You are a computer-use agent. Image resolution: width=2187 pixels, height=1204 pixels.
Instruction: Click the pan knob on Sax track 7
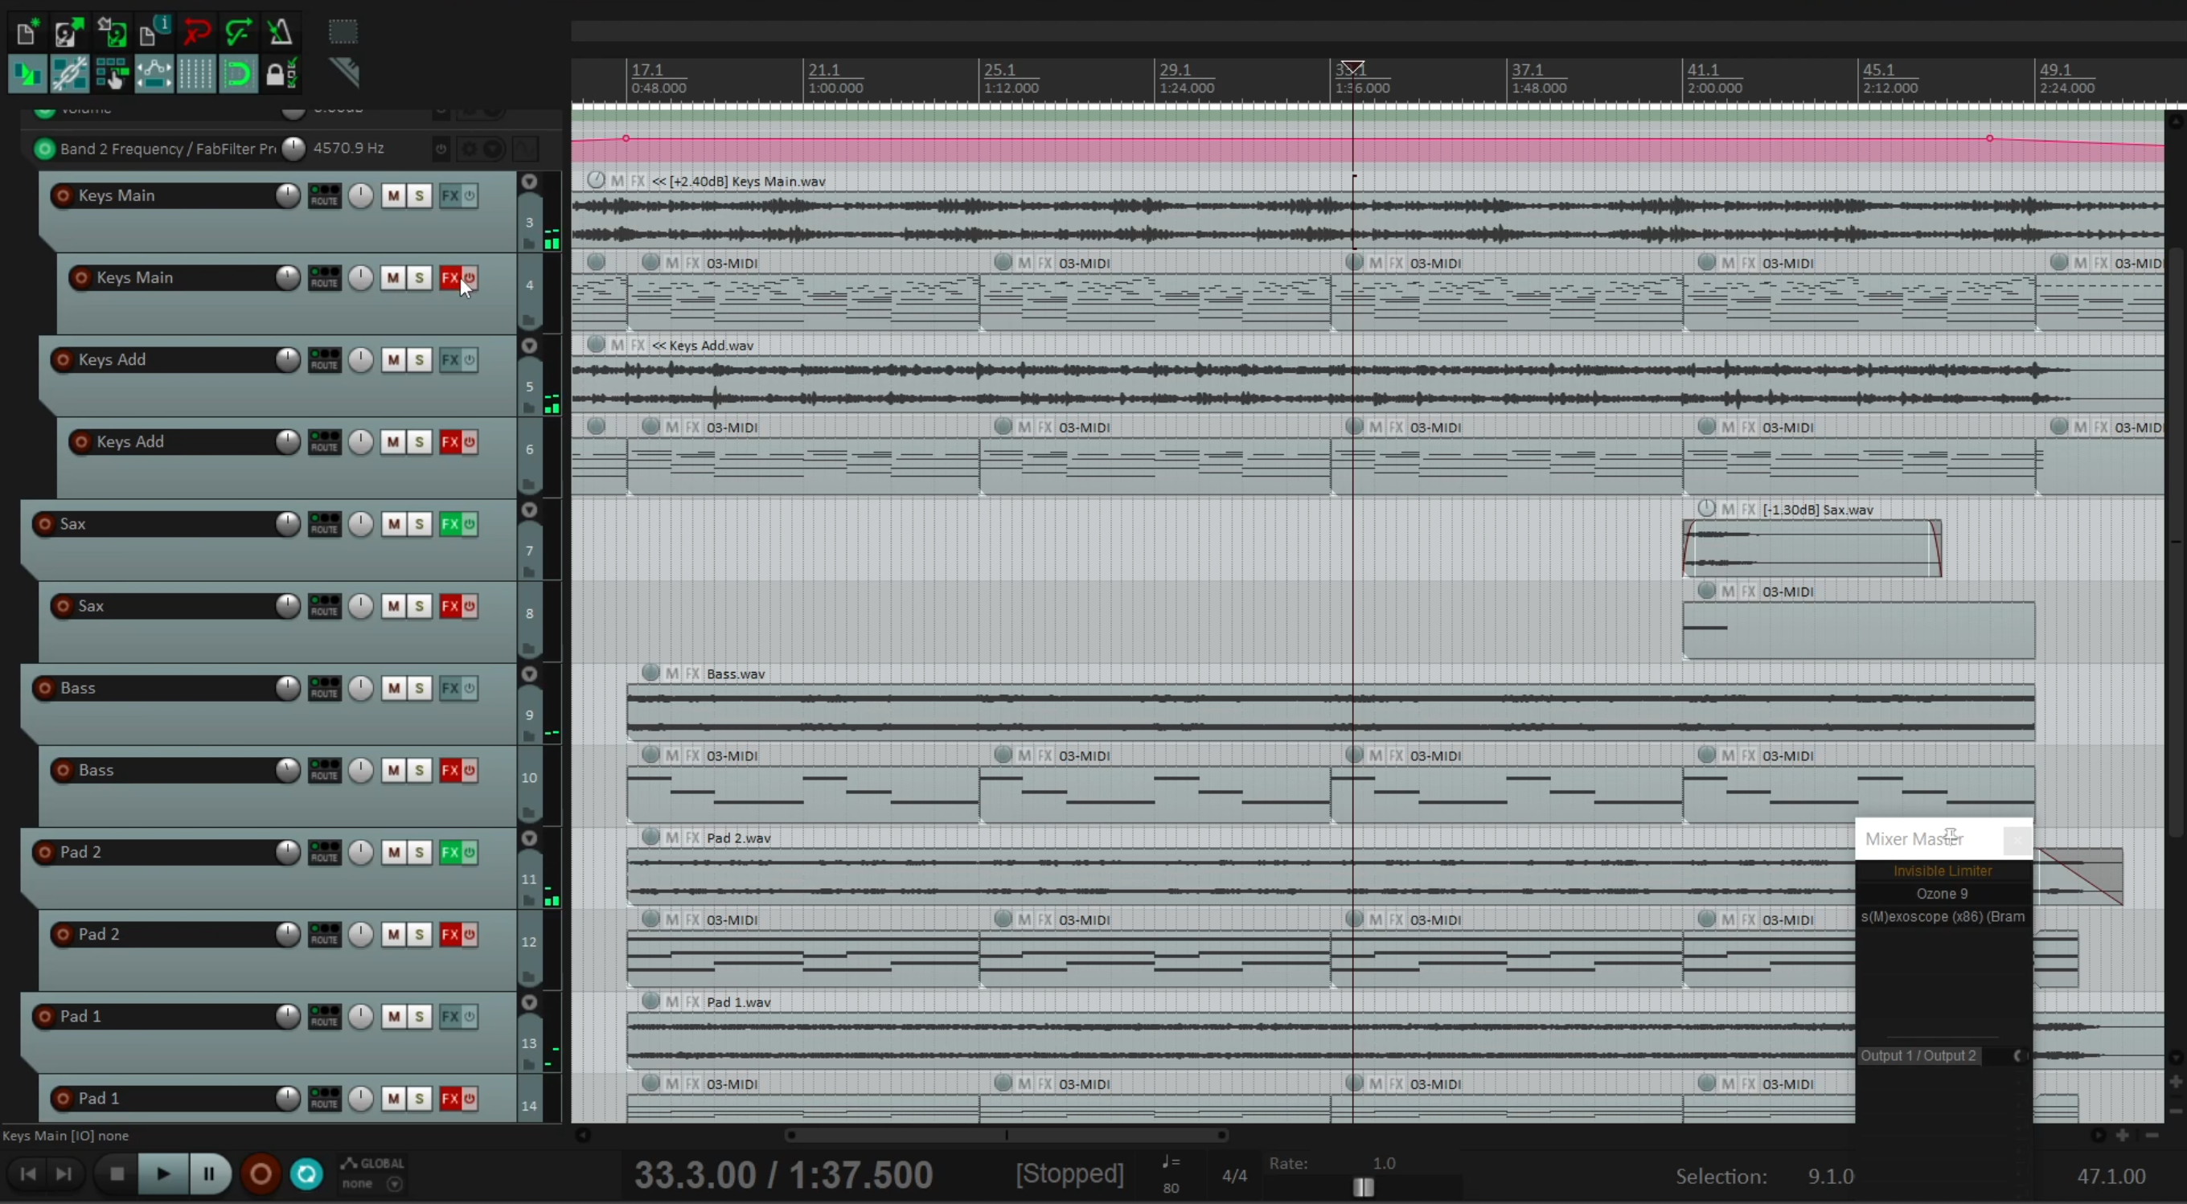tap(361, 524)
